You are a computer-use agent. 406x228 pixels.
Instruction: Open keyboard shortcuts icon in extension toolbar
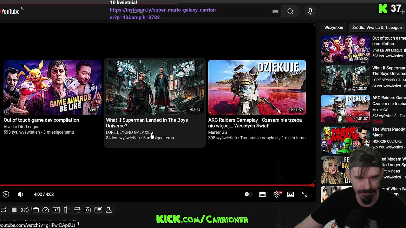coord(98,210)
